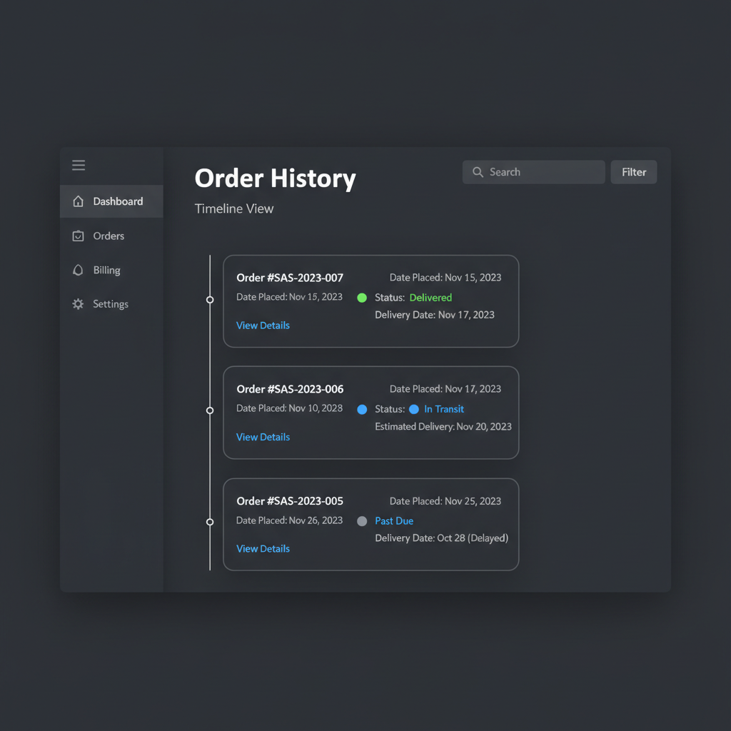Image resolution: width=731 pixels, height=731 pixels.
Task: View Details for Order #SAS-2023-007
Action: click(263, 326)
